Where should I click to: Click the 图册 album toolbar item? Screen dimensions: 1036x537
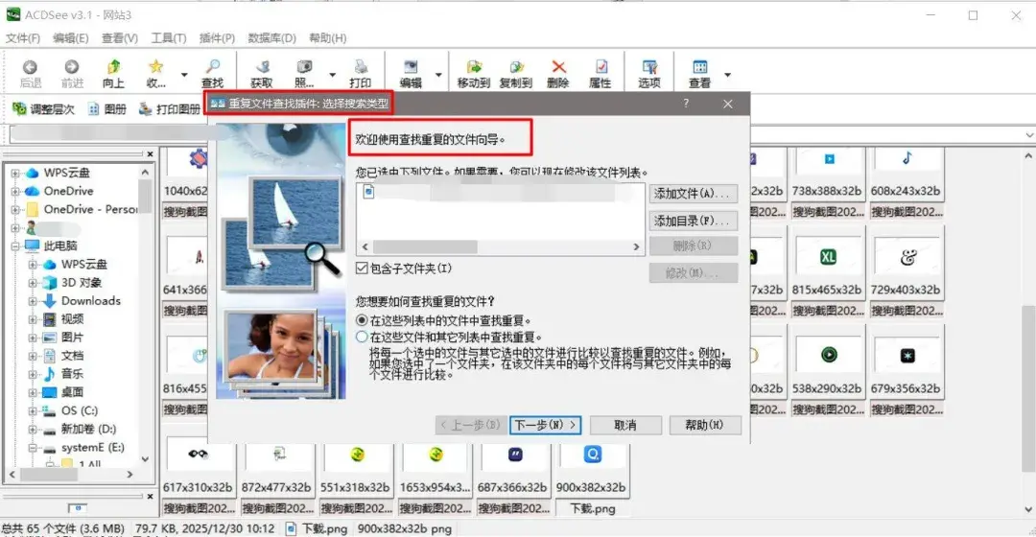107,109
